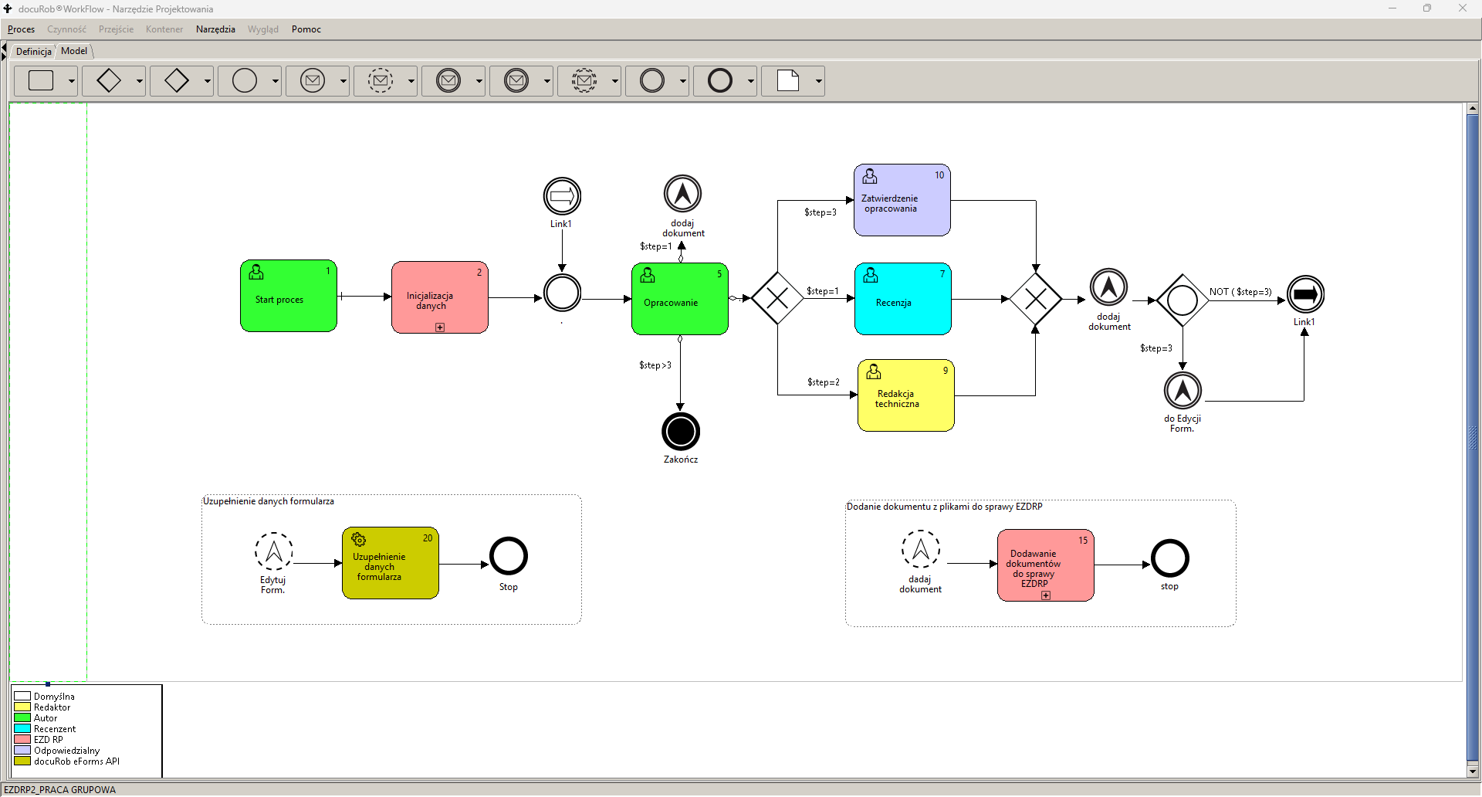Click the vertical scrollbar down arrow
Image resolution: width=1482 pixels, height=797 pixels.
click(1473, 771)
